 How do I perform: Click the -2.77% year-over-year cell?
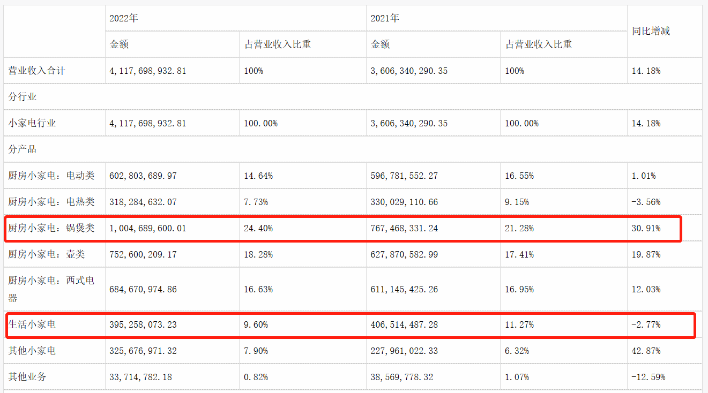(646, 325)
